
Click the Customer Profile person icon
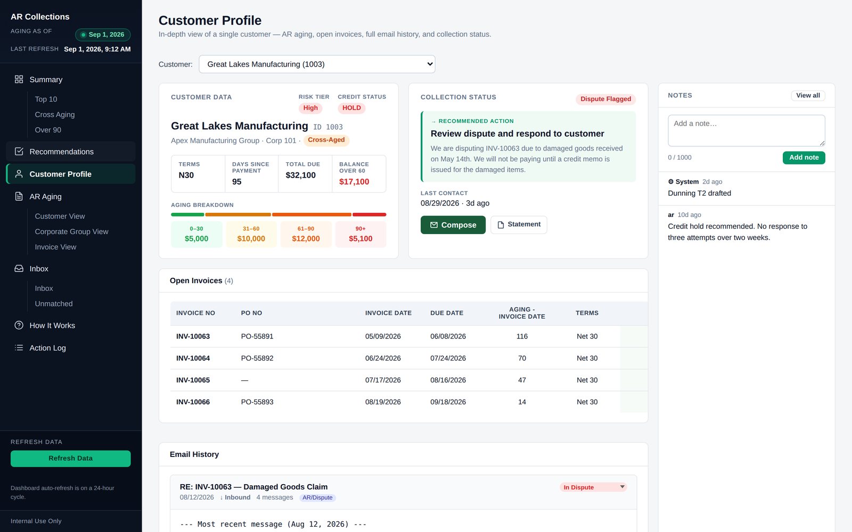pos(19,174)
